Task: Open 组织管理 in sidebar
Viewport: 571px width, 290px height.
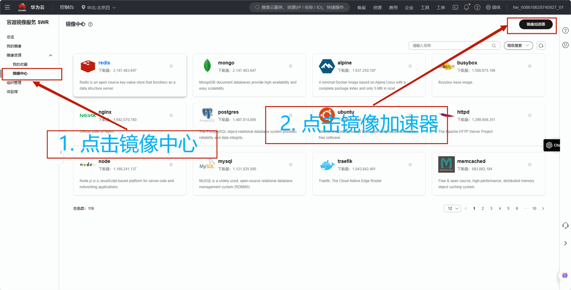Action: (x=14, y=83)
